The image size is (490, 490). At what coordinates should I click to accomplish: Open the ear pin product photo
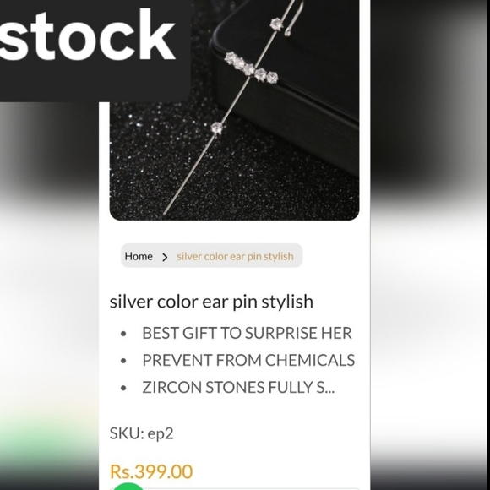point(234,110)
